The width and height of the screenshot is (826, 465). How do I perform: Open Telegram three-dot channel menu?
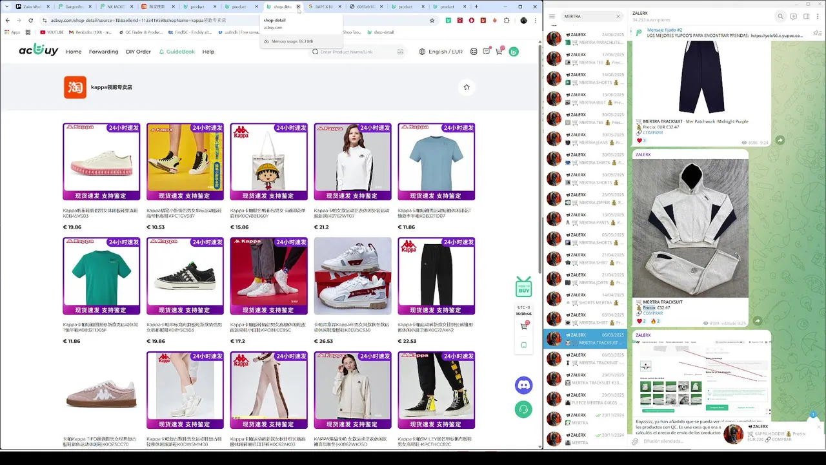[818, 16]
